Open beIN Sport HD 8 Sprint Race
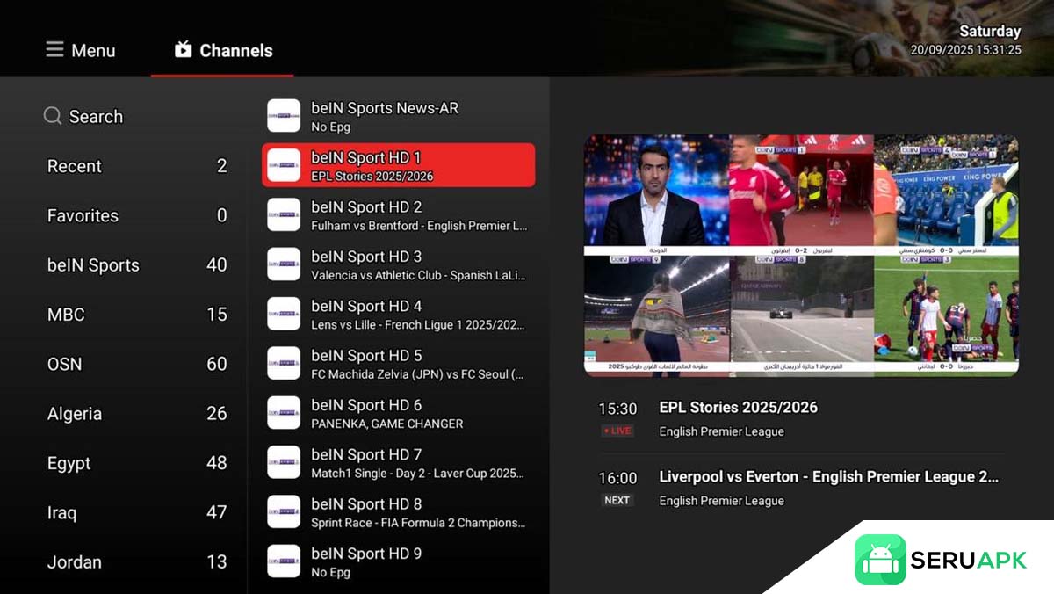 (x=418, y=512)
